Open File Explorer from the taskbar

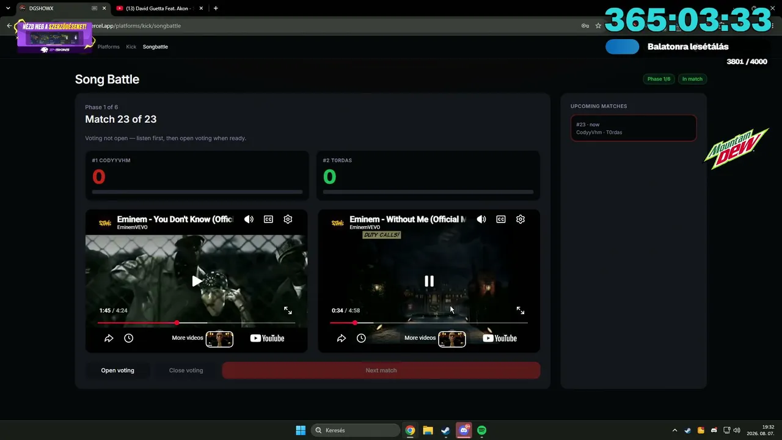click(x=428, y=430)
